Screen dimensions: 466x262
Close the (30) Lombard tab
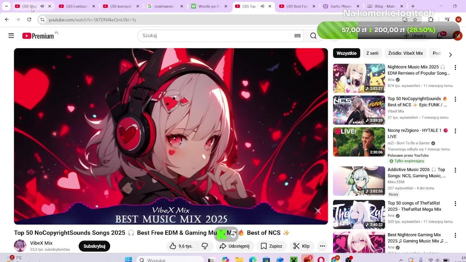coord(94,6)
